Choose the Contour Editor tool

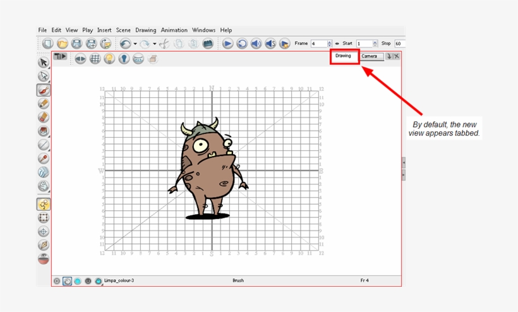point(44,76)
